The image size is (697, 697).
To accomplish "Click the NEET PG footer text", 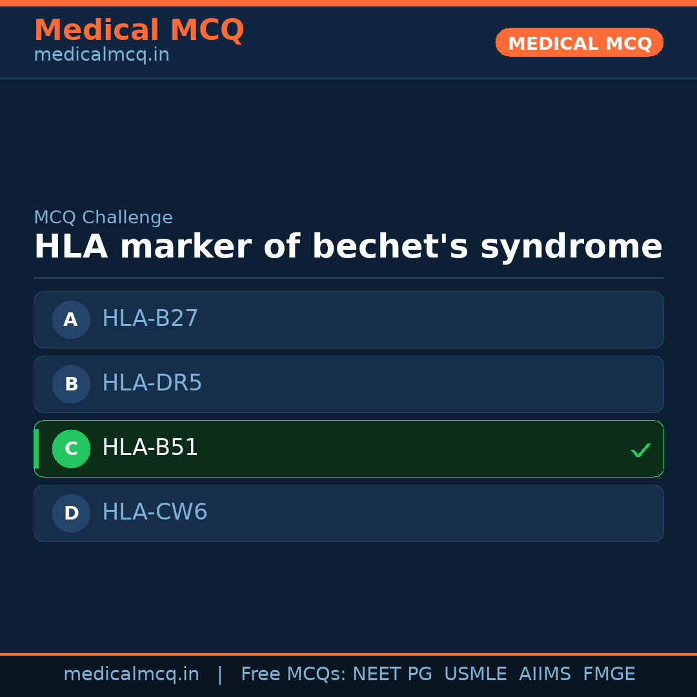I will [x=392, y=674].
